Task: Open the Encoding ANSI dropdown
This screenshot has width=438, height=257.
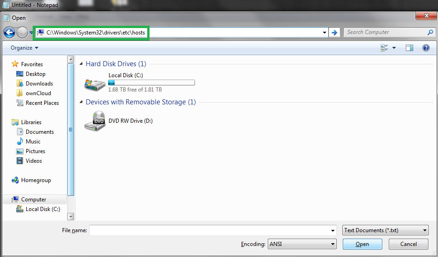Action: (302, 244)
